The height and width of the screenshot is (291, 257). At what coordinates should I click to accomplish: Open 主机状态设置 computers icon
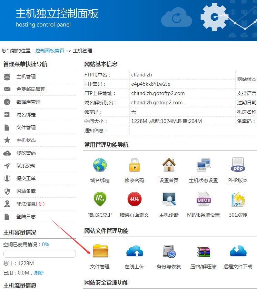click(204, 165)
